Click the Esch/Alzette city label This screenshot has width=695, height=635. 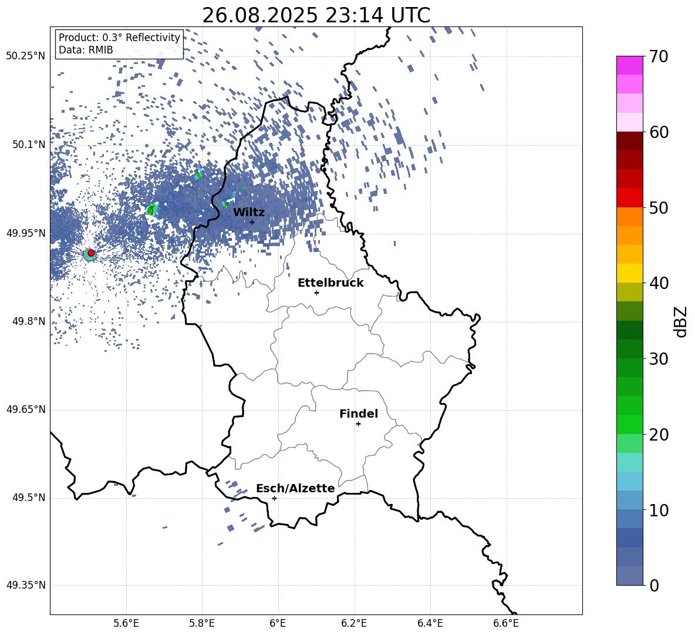point(295,488)
